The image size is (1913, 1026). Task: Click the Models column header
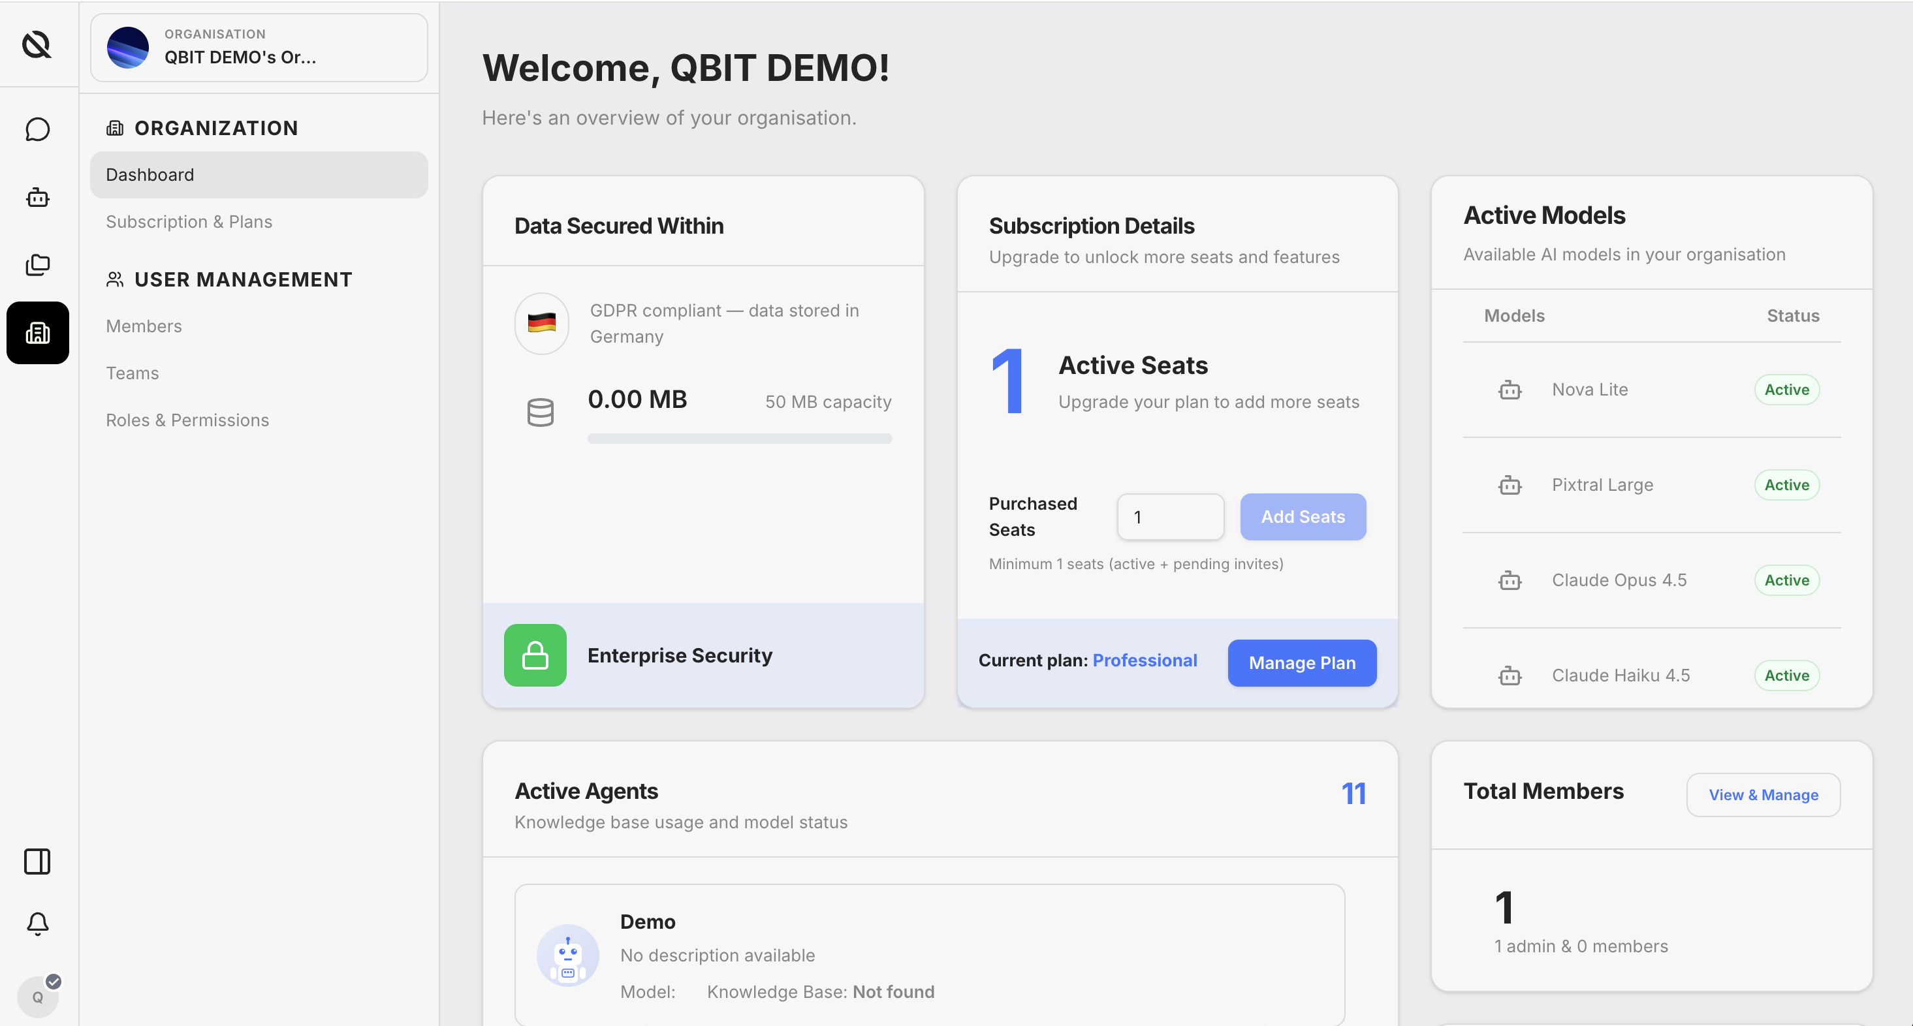(x=1514, y=315)
